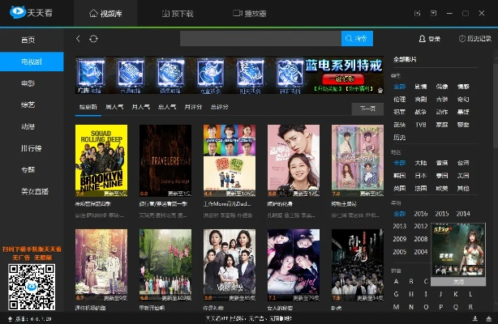Filter by year 2016
Viewport: 498px width, 324px height.
click(x=420, y=214)
